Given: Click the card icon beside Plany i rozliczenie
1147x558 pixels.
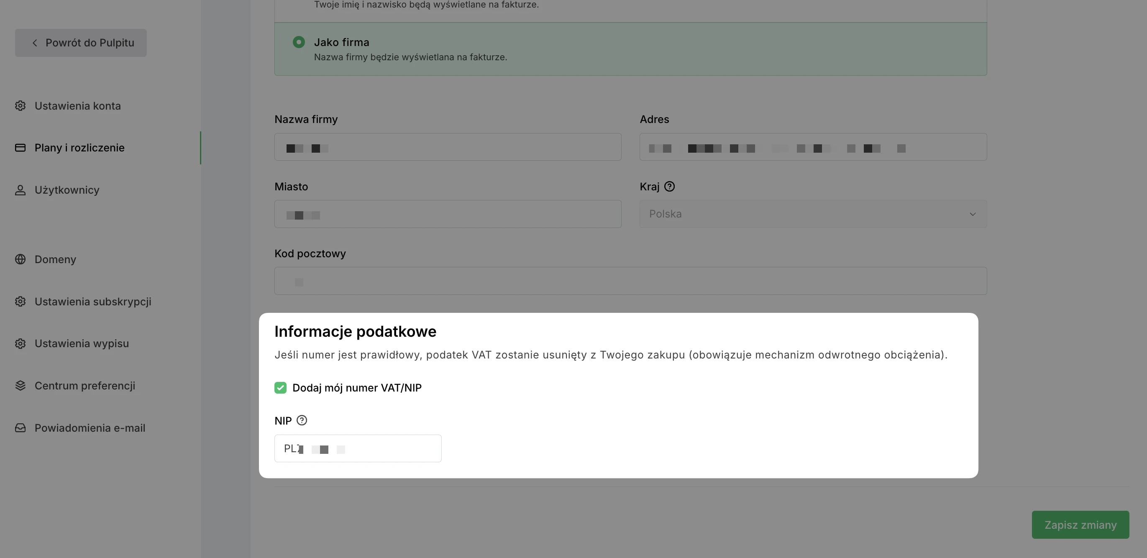Looking at the screenshot, I should pos(20,148).
